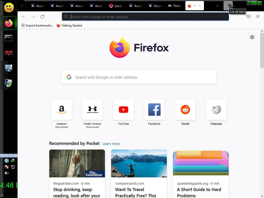Go forward one page

tap(33, 17)
